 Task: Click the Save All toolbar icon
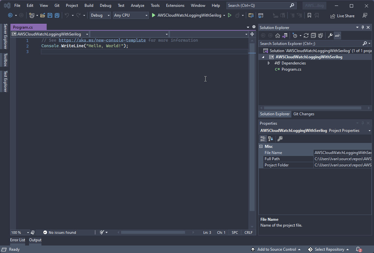coord(57,15)
